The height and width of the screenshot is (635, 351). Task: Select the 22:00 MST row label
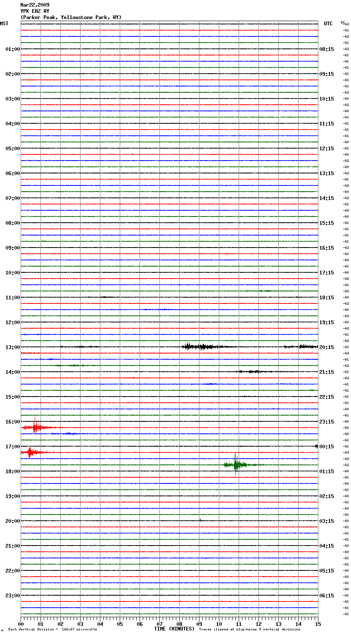pos(12,571)
